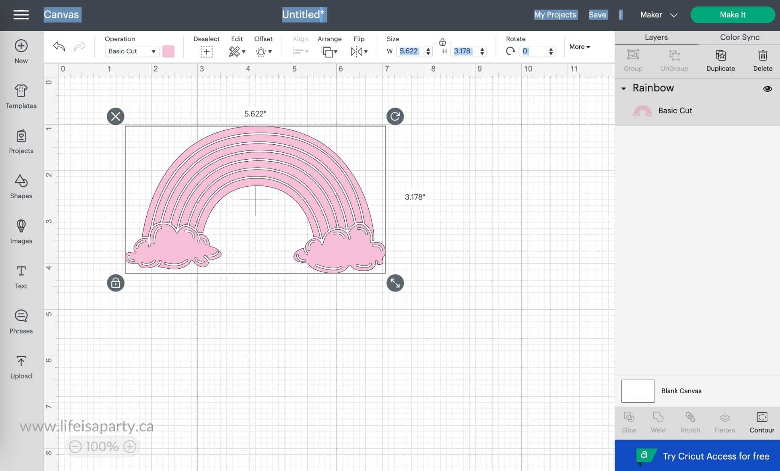Switch to the Color Sync tab
This screenshot has height=471, width=780.
[740, 37]
